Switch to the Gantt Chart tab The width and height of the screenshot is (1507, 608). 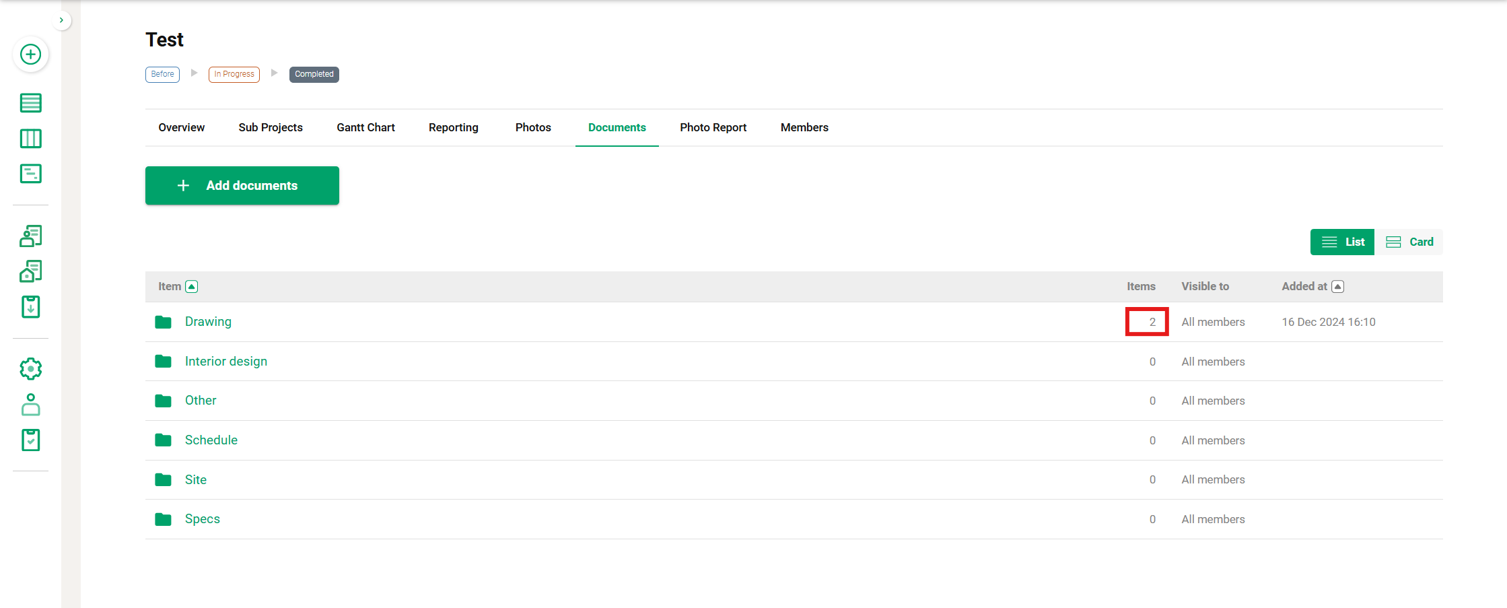(365, 128)
